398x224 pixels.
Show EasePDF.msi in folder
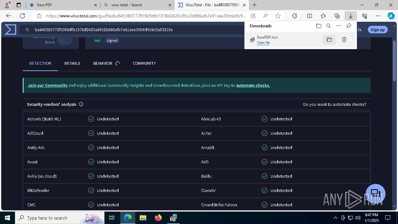coord(329,40)
